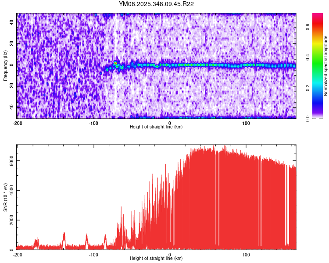Click the 100 tick below the spectrogram
329x263 pixels.
tap(246, 123)
